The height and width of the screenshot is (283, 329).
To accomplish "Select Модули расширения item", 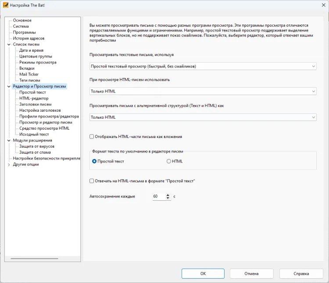I will [x=32, y=140].
